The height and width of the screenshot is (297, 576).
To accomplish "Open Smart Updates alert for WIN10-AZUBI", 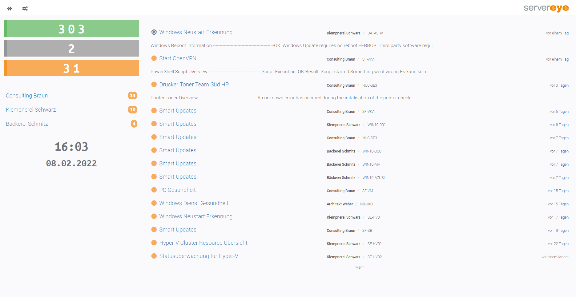I will point(178,177).
